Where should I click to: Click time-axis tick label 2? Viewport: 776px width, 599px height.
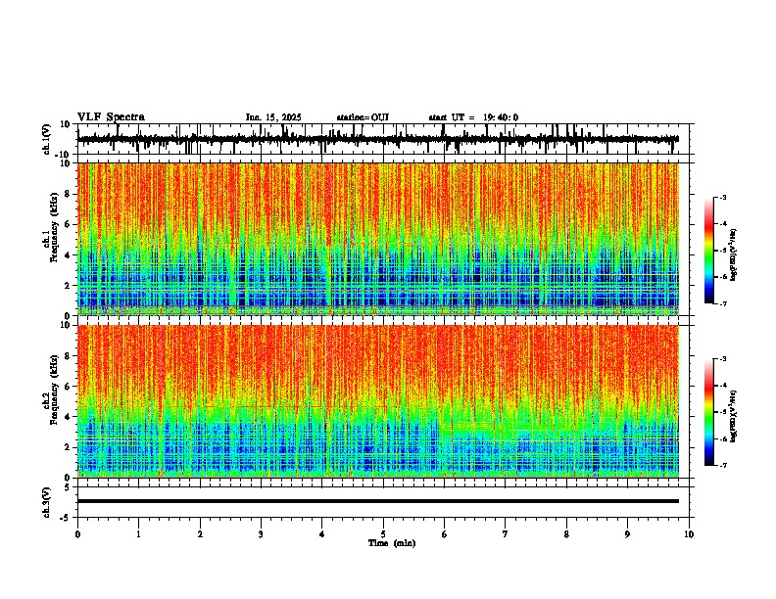click(200, 534)
